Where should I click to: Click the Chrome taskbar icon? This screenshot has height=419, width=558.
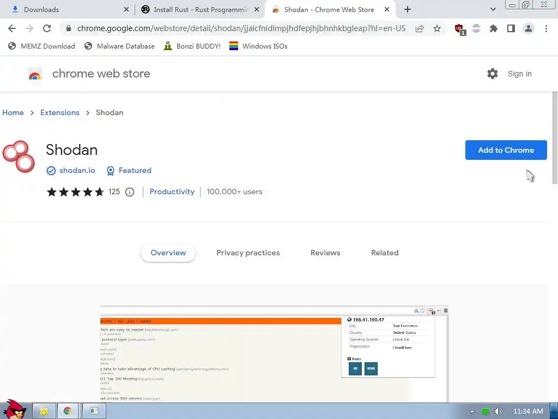tap(67, 411)
